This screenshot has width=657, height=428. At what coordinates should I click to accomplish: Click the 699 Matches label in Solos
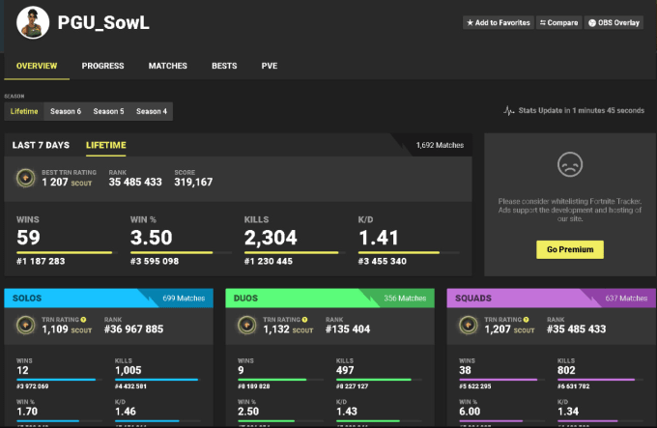(184, 299)
